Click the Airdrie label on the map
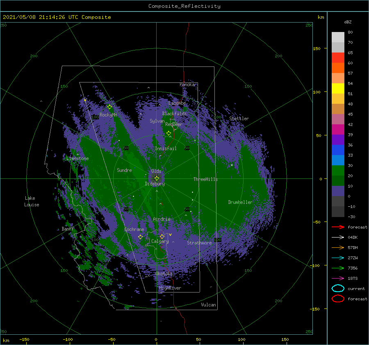Image resolution: width=369 pixels, height=345 pixels. (x=162, y=219)
